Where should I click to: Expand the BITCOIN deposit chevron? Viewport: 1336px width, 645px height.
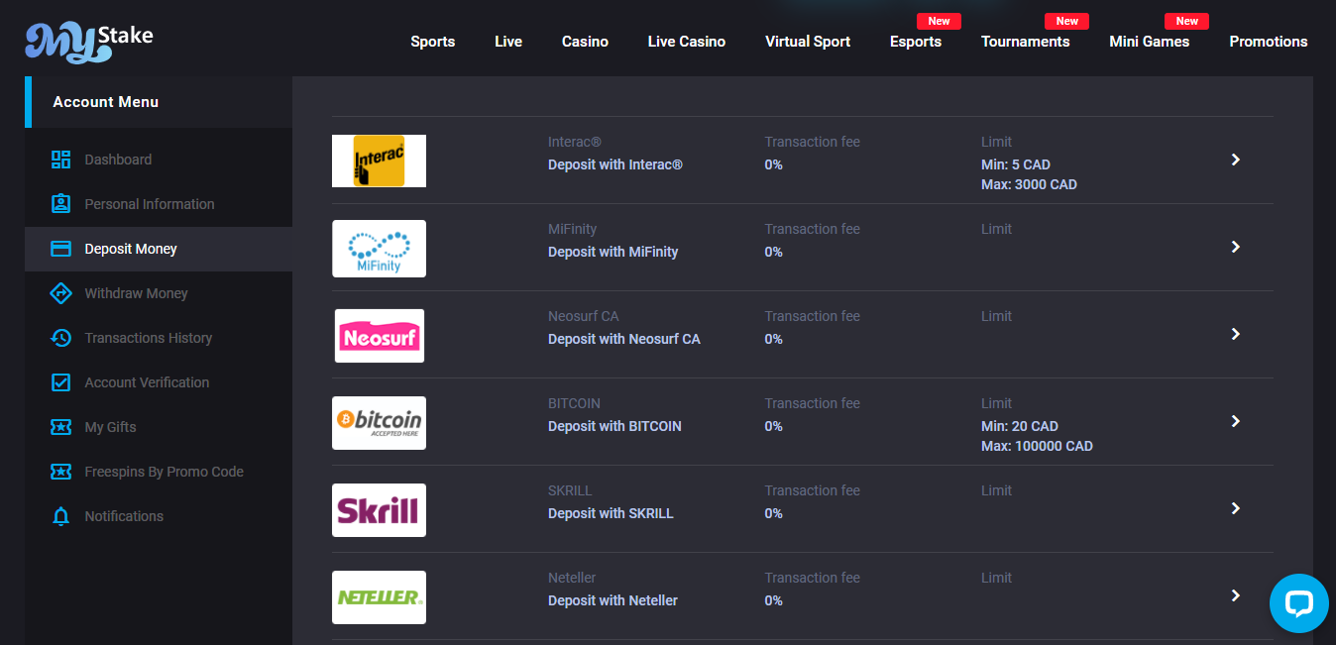click(x=1235, y=421)
